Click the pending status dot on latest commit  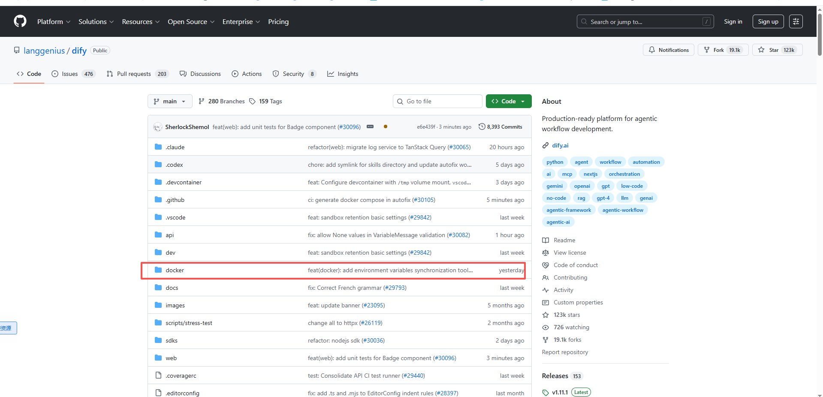[386, 126]
